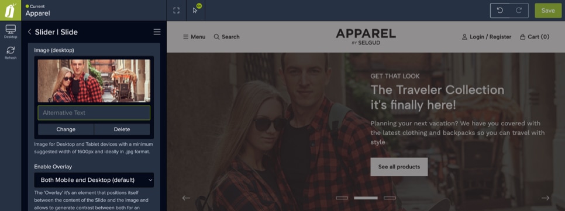
Task: Save the theme changes
Action: (548, 10)
